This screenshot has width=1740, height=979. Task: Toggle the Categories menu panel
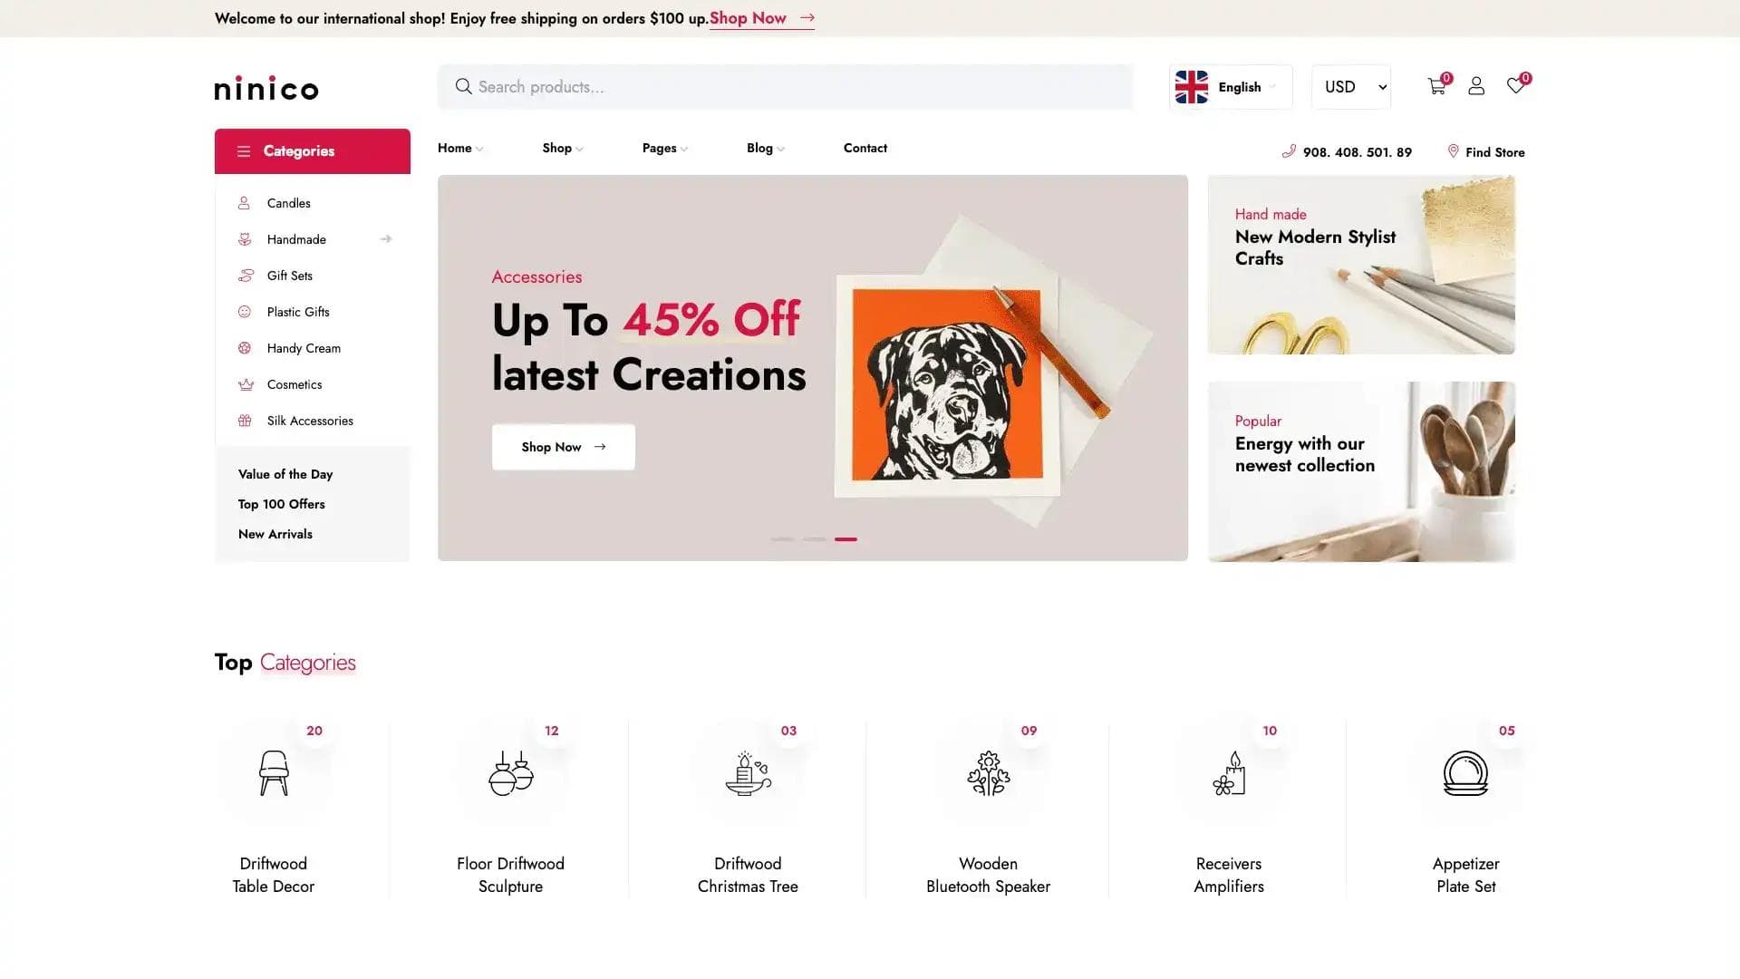[x=312, y=151]
